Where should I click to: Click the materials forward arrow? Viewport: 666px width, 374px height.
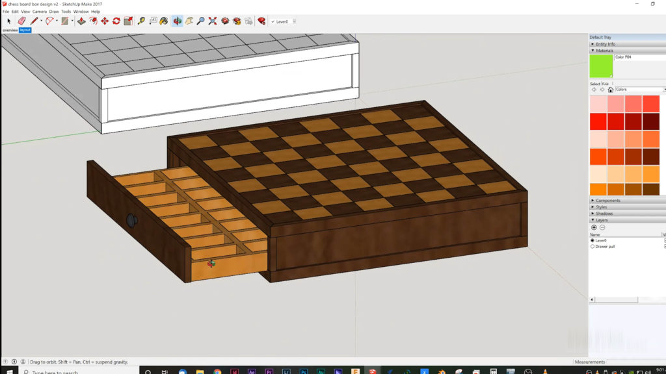coord(602,90)
